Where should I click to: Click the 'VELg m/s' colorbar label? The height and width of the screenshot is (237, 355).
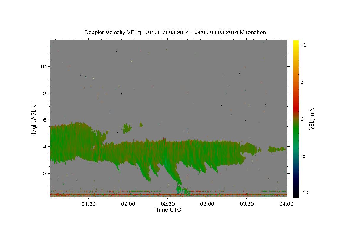(x=312, y=118)
